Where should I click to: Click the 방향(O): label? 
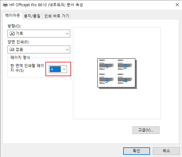[14, 26]
